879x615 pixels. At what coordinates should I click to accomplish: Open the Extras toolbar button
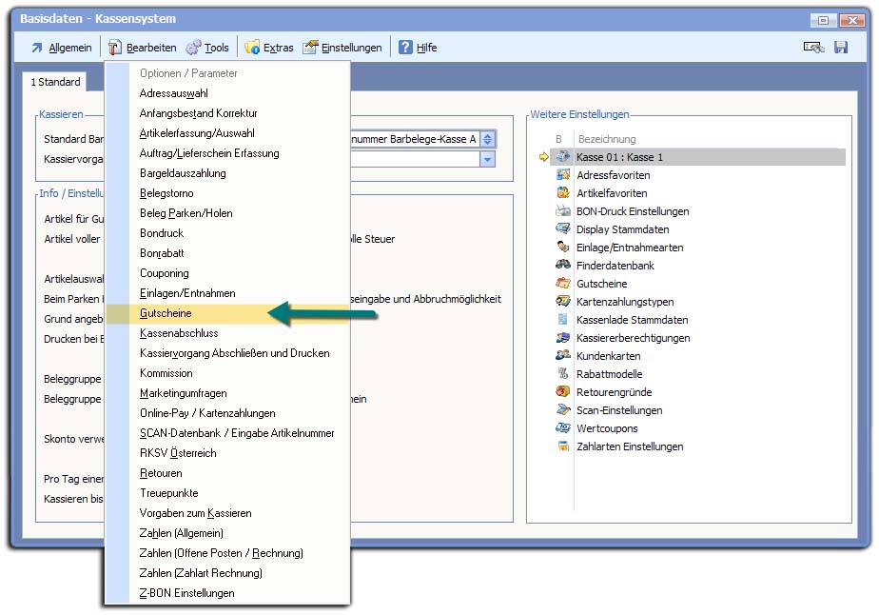[269, 48]
